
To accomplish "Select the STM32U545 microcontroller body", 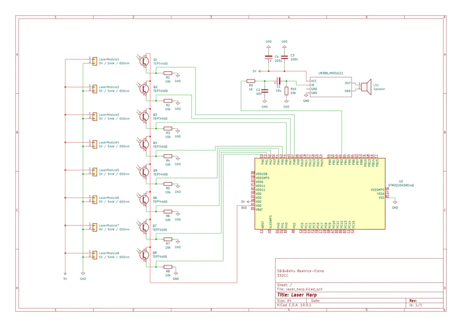I will pos(320,194).
